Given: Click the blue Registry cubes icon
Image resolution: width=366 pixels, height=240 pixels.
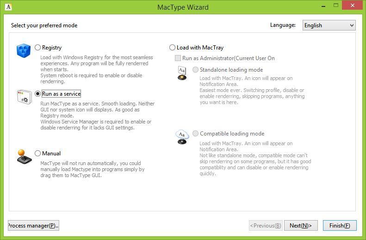Looking at the screenshot, I should coord(24,50).
